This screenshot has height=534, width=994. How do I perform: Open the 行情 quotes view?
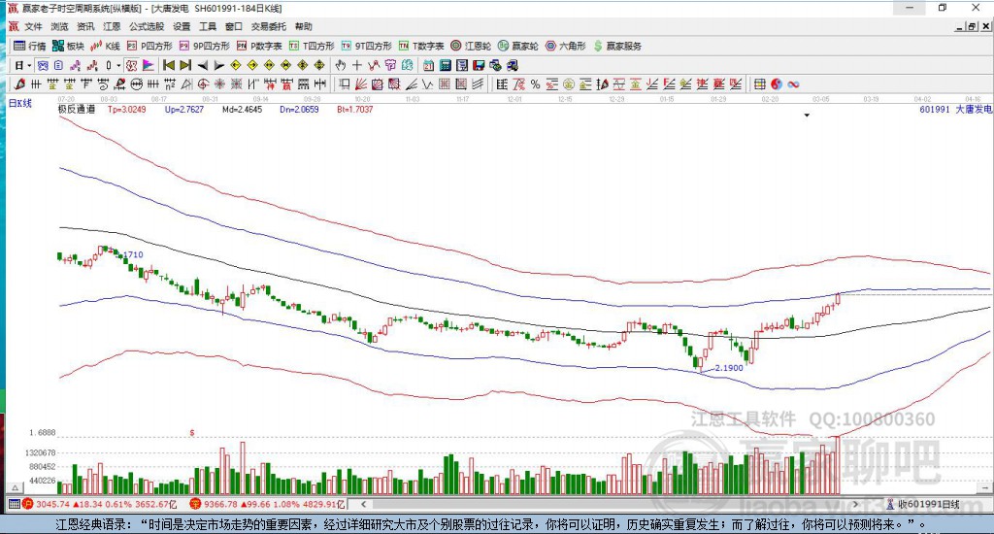[30, 46]
